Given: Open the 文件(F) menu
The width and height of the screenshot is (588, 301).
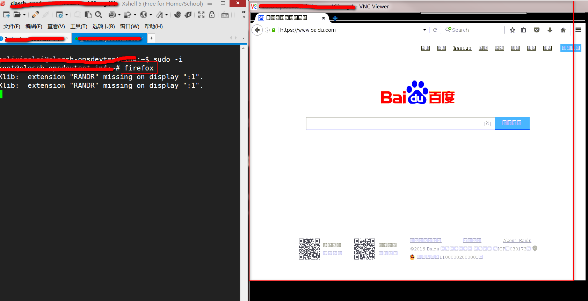Looking at the screenshot, I should click(x=12, y=27).
